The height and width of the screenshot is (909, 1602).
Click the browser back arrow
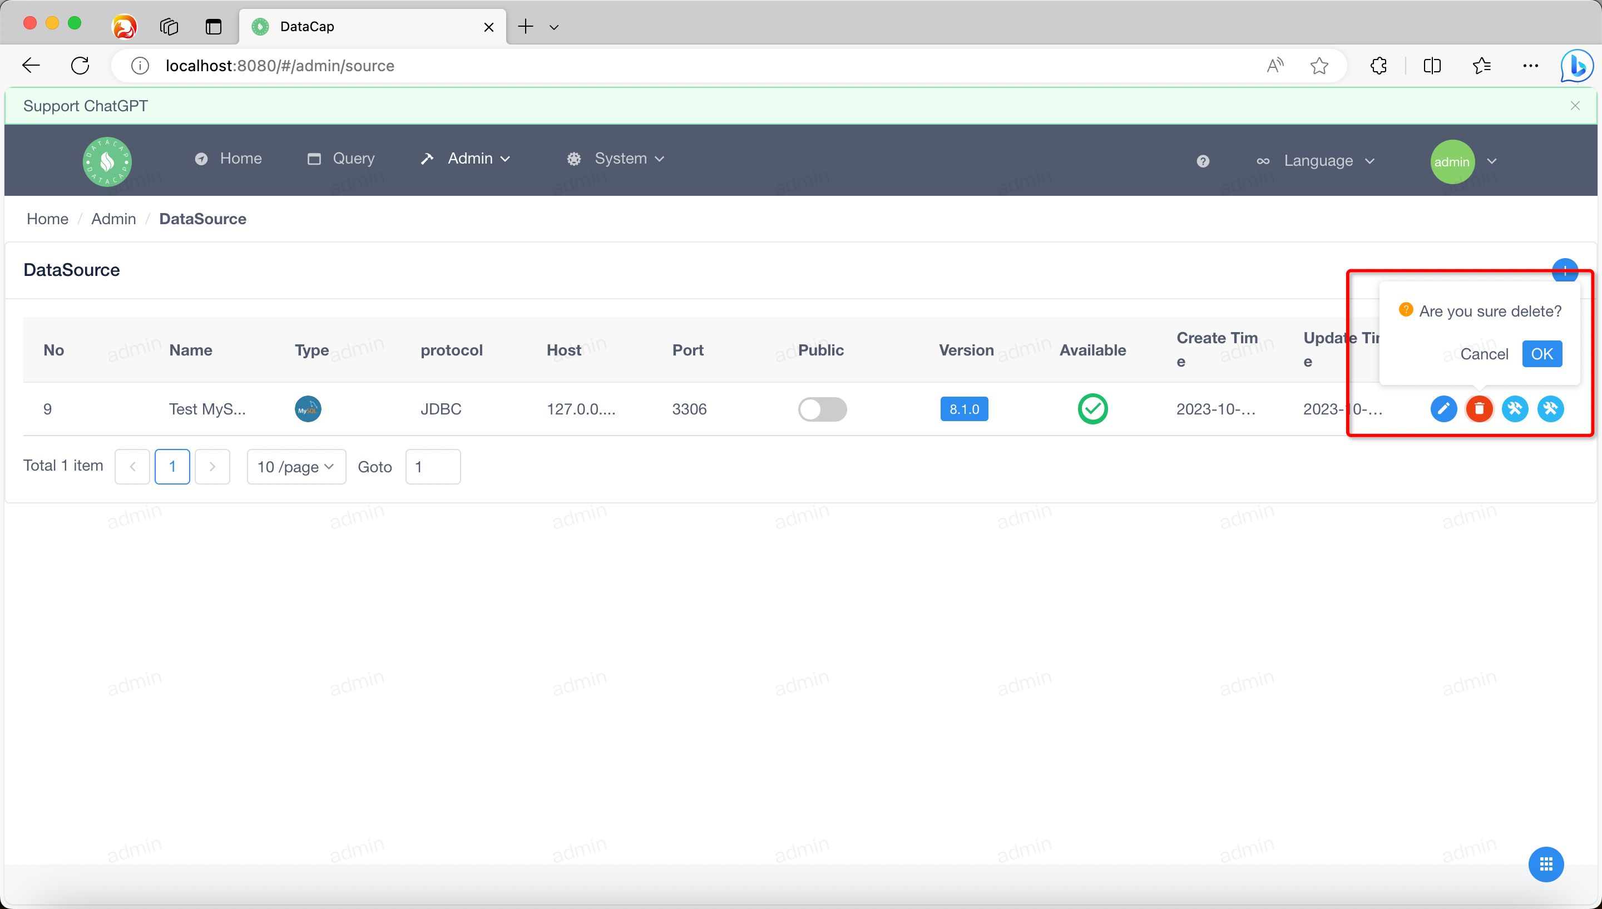(31, 66)
